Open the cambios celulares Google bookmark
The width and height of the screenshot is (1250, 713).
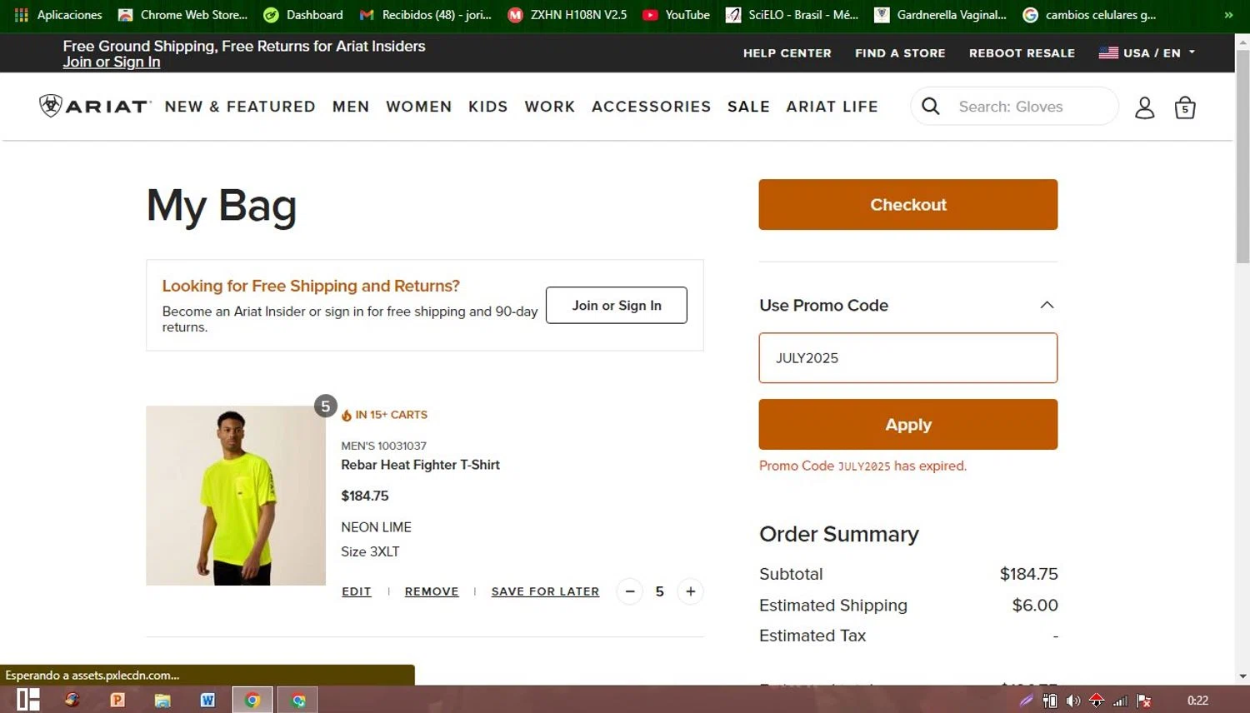click(1089, 15)
